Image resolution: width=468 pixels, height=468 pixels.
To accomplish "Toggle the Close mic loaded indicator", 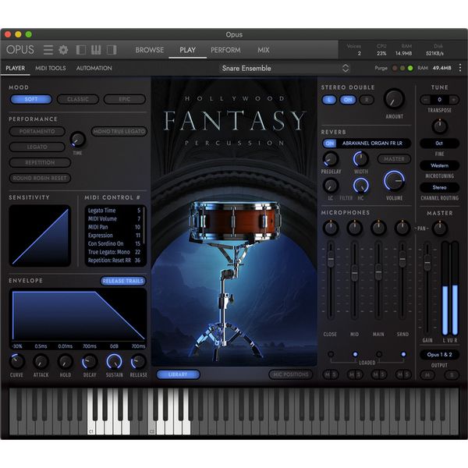I will tap(331, 354).
